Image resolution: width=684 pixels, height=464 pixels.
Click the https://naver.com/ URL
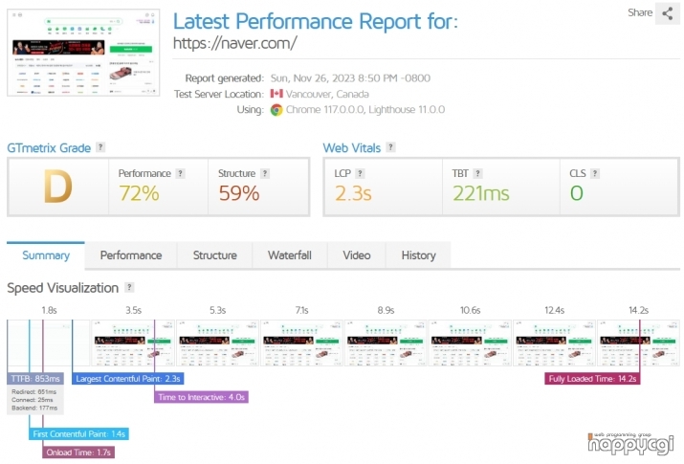coord(235,43)
